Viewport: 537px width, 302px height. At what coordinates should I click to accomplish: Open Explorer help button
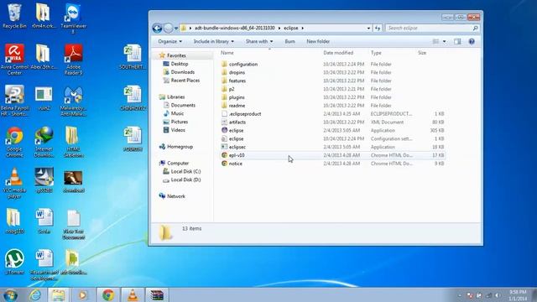click(472, 41)
